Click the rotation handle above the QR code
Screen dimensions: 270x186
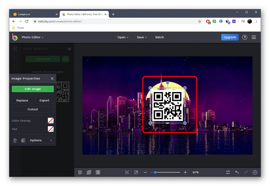(x=167, y=83)
